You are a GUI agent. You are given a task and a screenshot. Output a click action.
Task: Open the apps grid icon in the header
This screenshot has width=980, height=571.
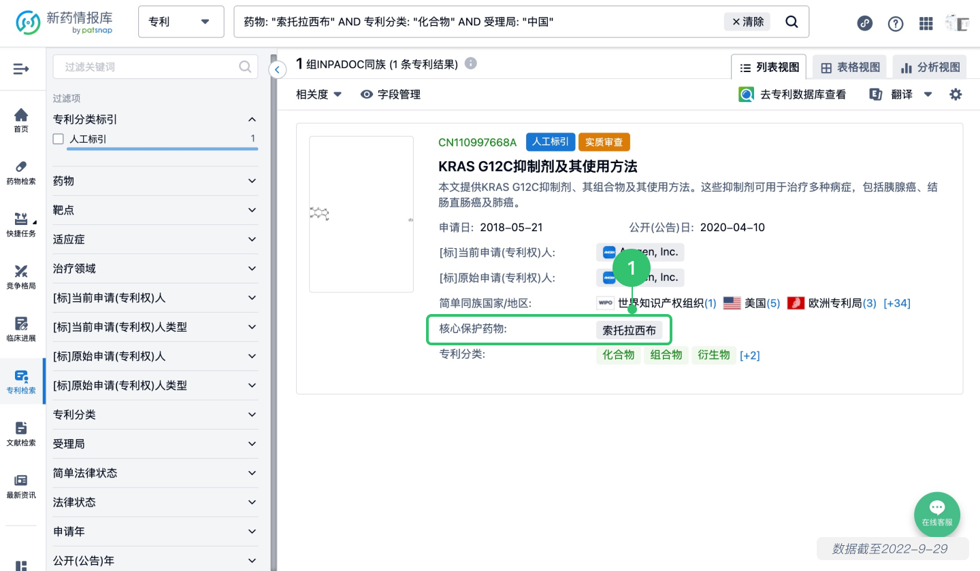[x=926, y=23]
